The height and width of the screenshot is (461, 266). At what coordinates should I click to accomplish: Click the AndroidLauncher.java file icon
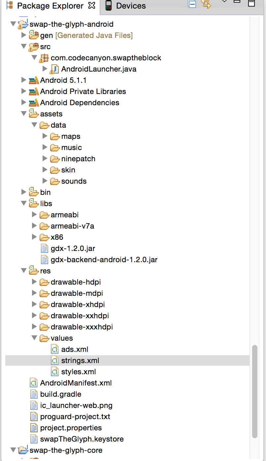click(54, 69)
